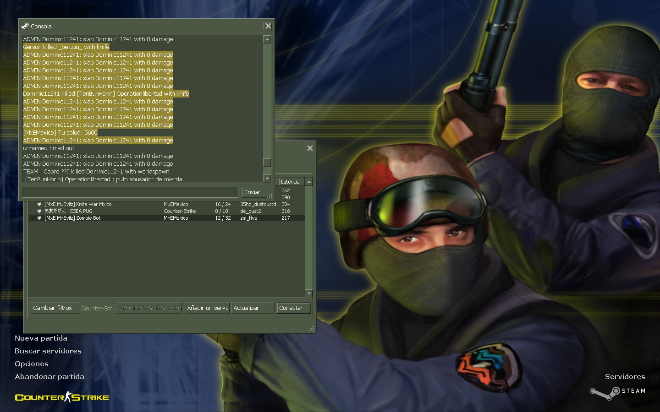The height and width of the screenshot is (412, 660).
Task: Sort servers by Latencia column header
Action: click(291, 182)
